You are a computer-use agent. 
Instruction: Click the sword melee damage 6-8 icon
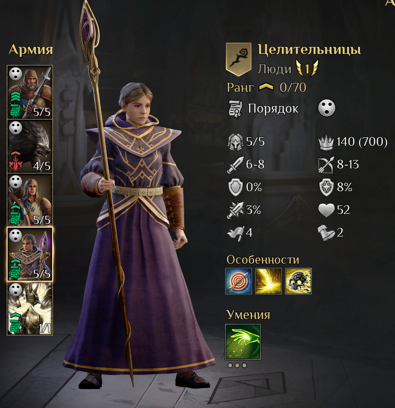[x=235, y=165]
